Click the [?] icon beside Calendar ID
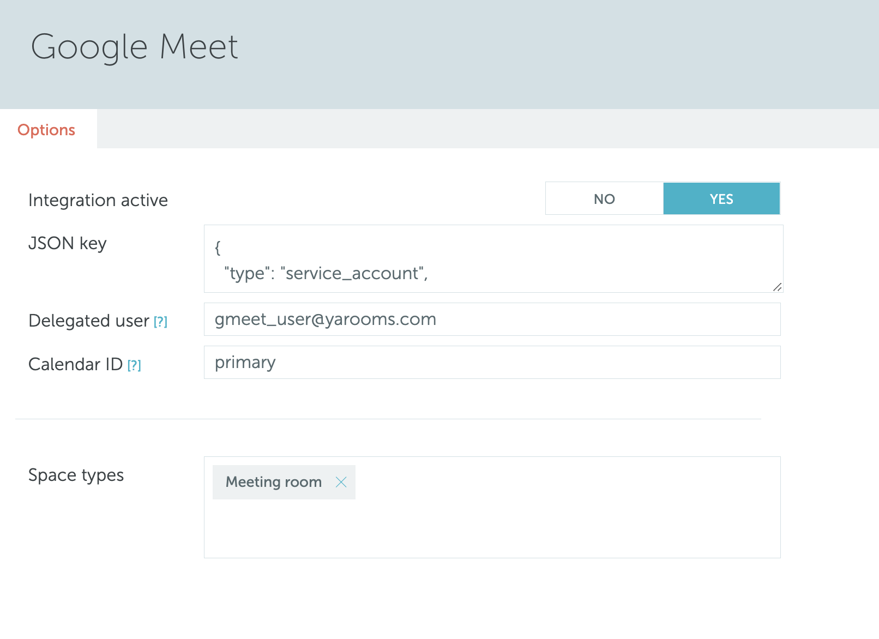This screenshot has height=639, width=879. point(134,365)
